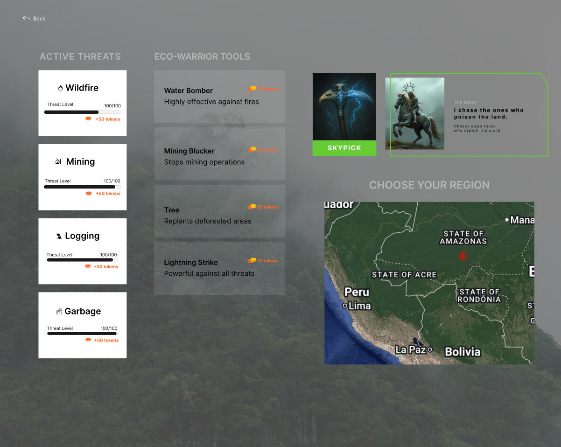
Task: Click the coin icon on Lightning Strike
Action: [x=252, y=260]
